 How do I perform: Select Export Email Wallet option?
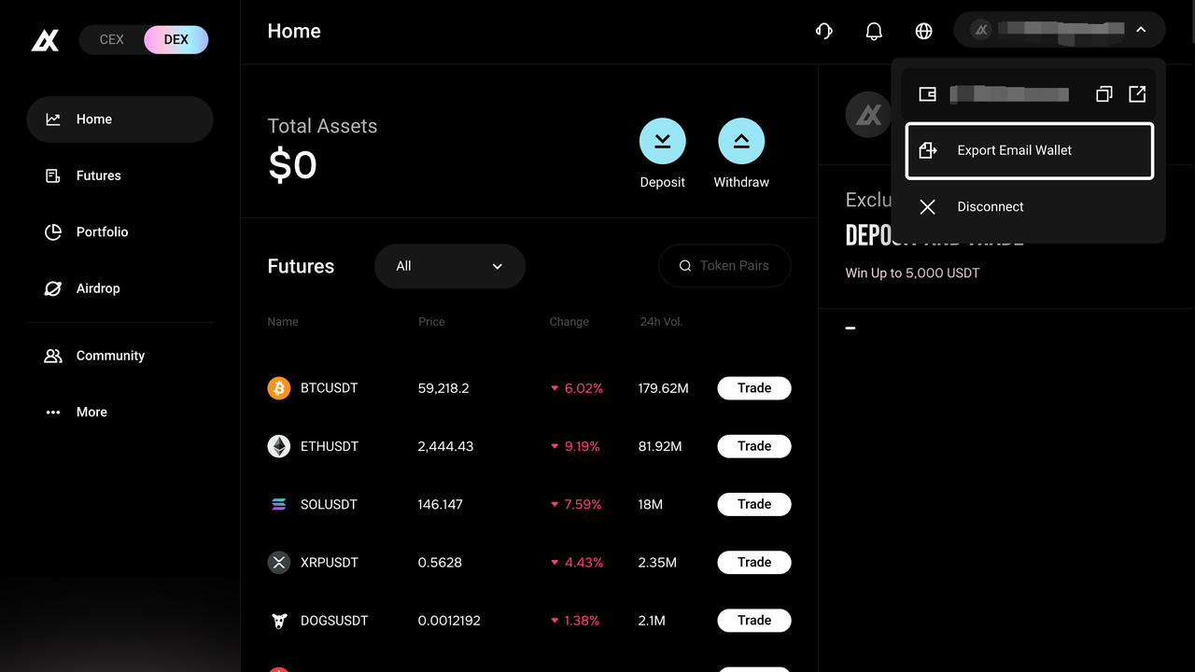[x=1030, y=150]
